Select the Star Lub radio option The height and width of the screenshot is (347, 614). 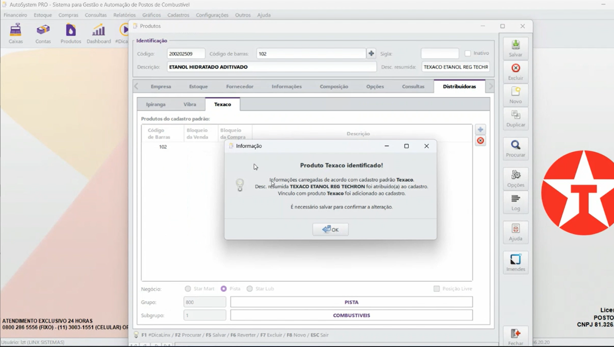[x=250, y=289]
